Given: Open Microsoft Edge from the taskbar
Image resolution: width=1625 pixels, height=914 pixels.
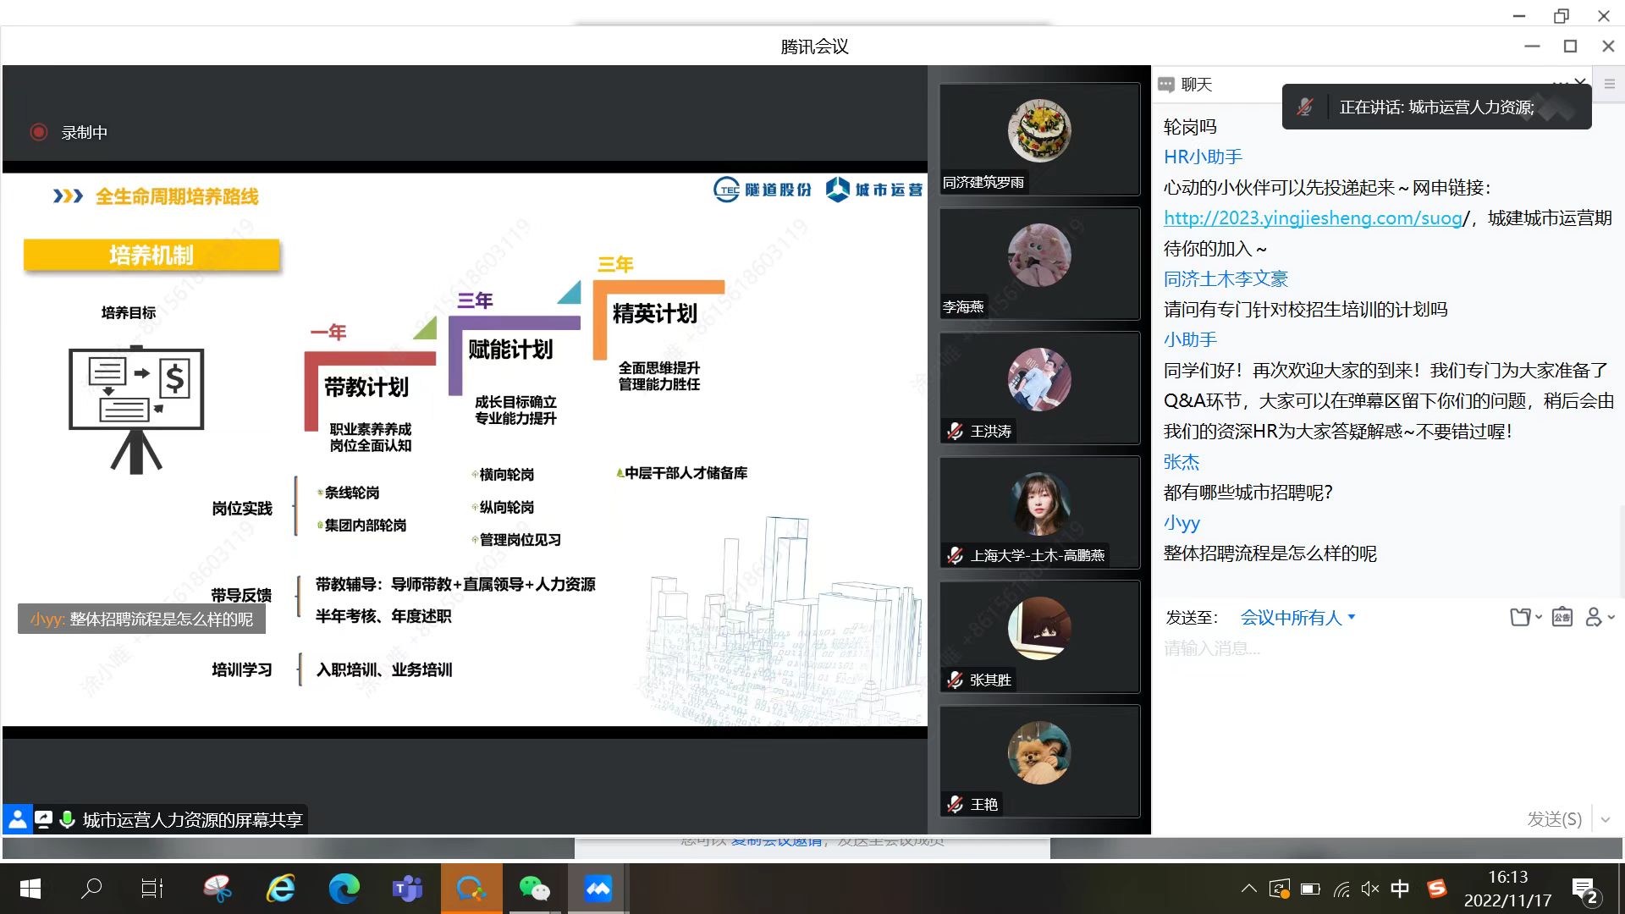Looking at the screenshot, I should coord(344,889).
